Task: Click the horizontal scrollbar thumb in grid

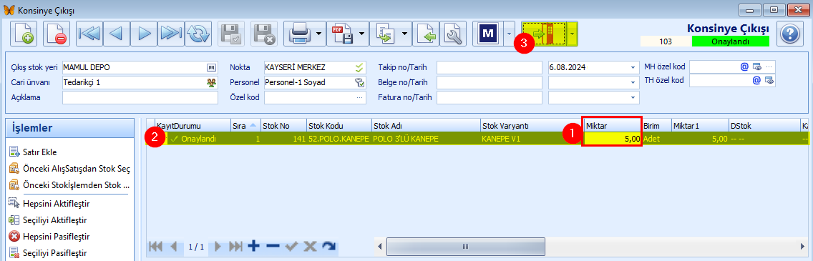Action: [x=466, y=245]
